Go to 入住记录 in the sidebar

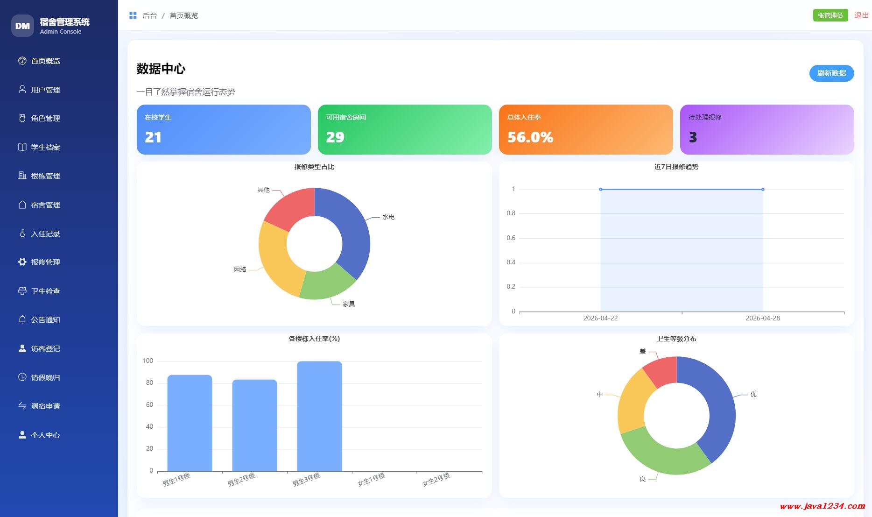pos(45,234)
